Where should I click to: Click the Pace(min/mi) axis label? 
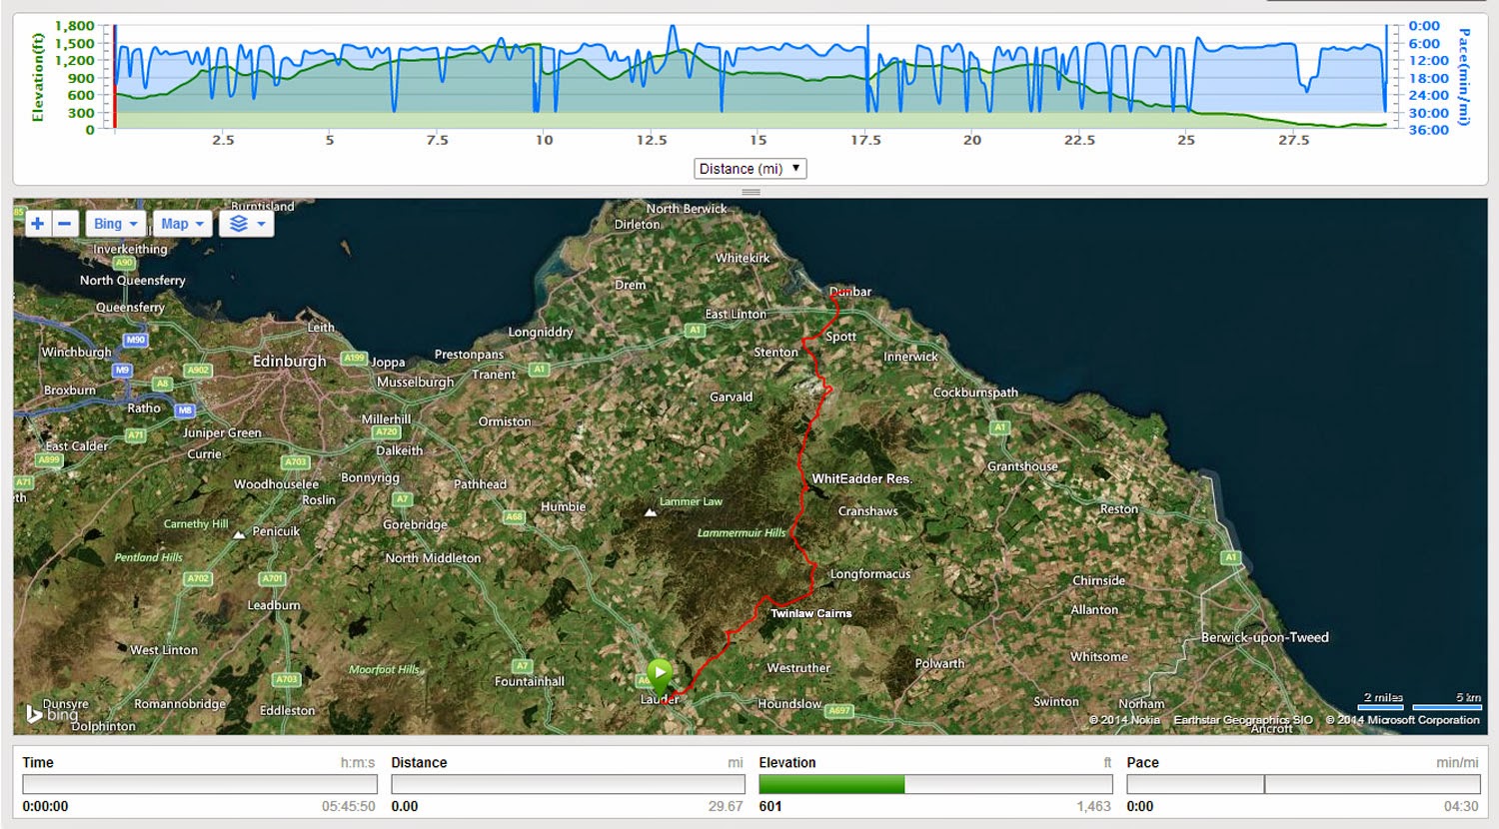tap(1464, 77)
